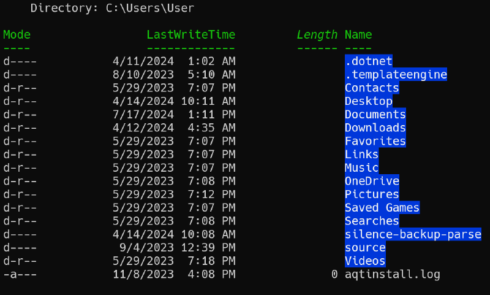Select the Saved Games folder entry
The width and height of the screenshot is (490, 295).
pos(382,208)
